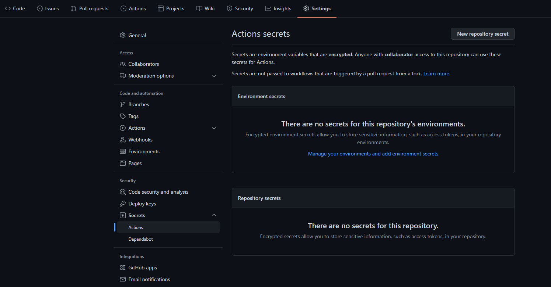This screenshot has height=287, width=551.
Task: Click the Tags label icon
Action: pyautogui.click(x=123, y=116)
